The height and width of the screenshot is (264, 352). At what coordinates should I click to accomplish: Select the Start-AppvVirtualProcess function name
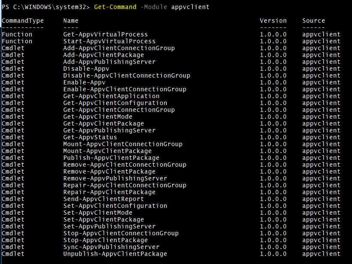point(107,41)
